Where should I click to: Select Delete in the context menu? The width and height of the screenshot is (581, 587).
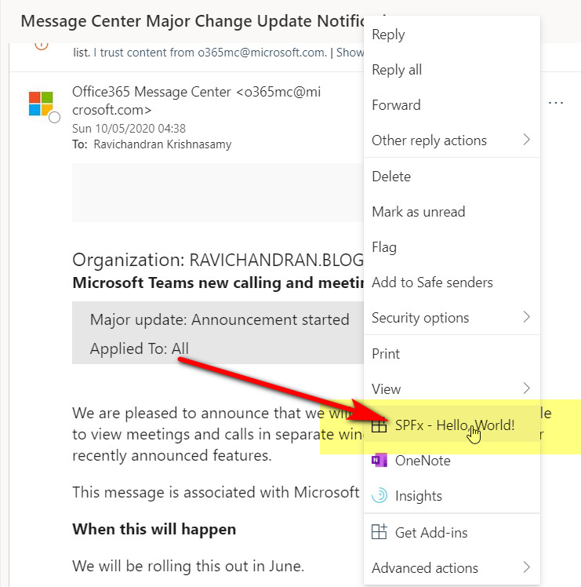[x=391, y=177]
